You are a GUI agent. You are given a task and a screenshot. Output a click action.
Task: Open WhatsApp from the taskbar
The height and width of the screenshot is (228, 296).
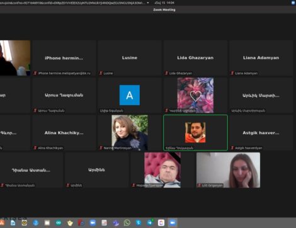pyautogui.click(x=127, y=222)
